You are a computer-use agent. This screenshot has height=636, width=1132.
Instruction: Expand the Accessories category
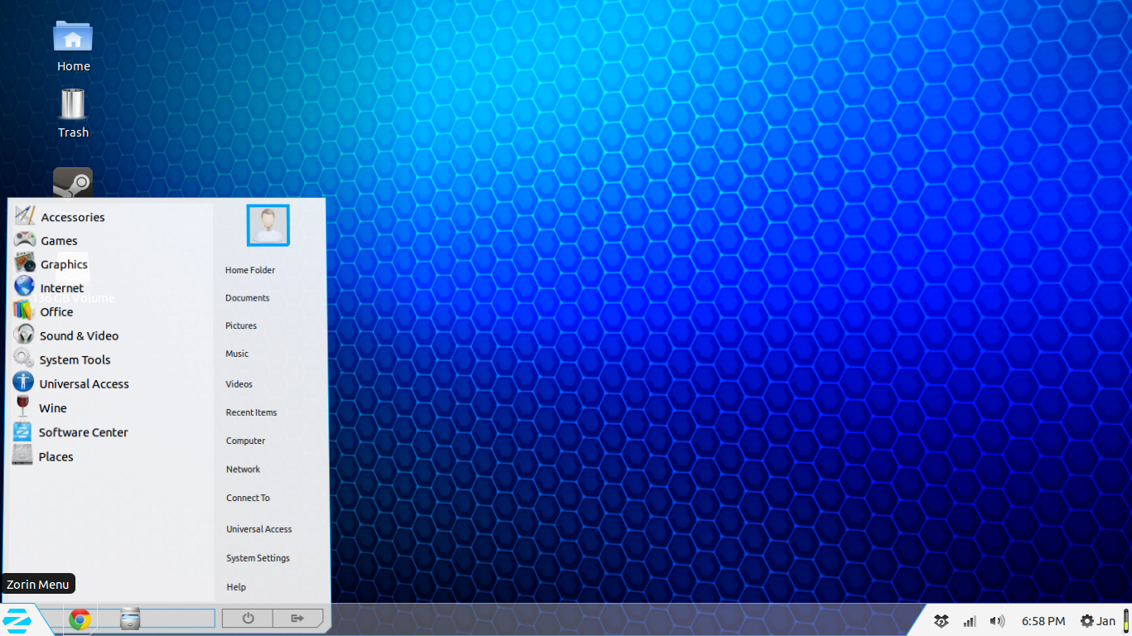[x=72, y=217]
